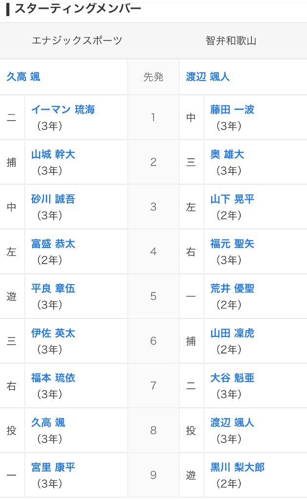Select player 奥 雄大
Viewport: 307px width, 500px height.
point(227,154)
